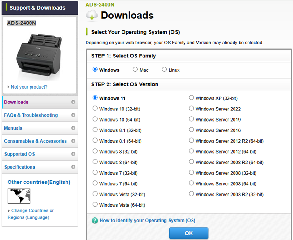Select the Linux OS family radio button
The height and width of the screenshot is (240, 293).
[x=164, y=70]
